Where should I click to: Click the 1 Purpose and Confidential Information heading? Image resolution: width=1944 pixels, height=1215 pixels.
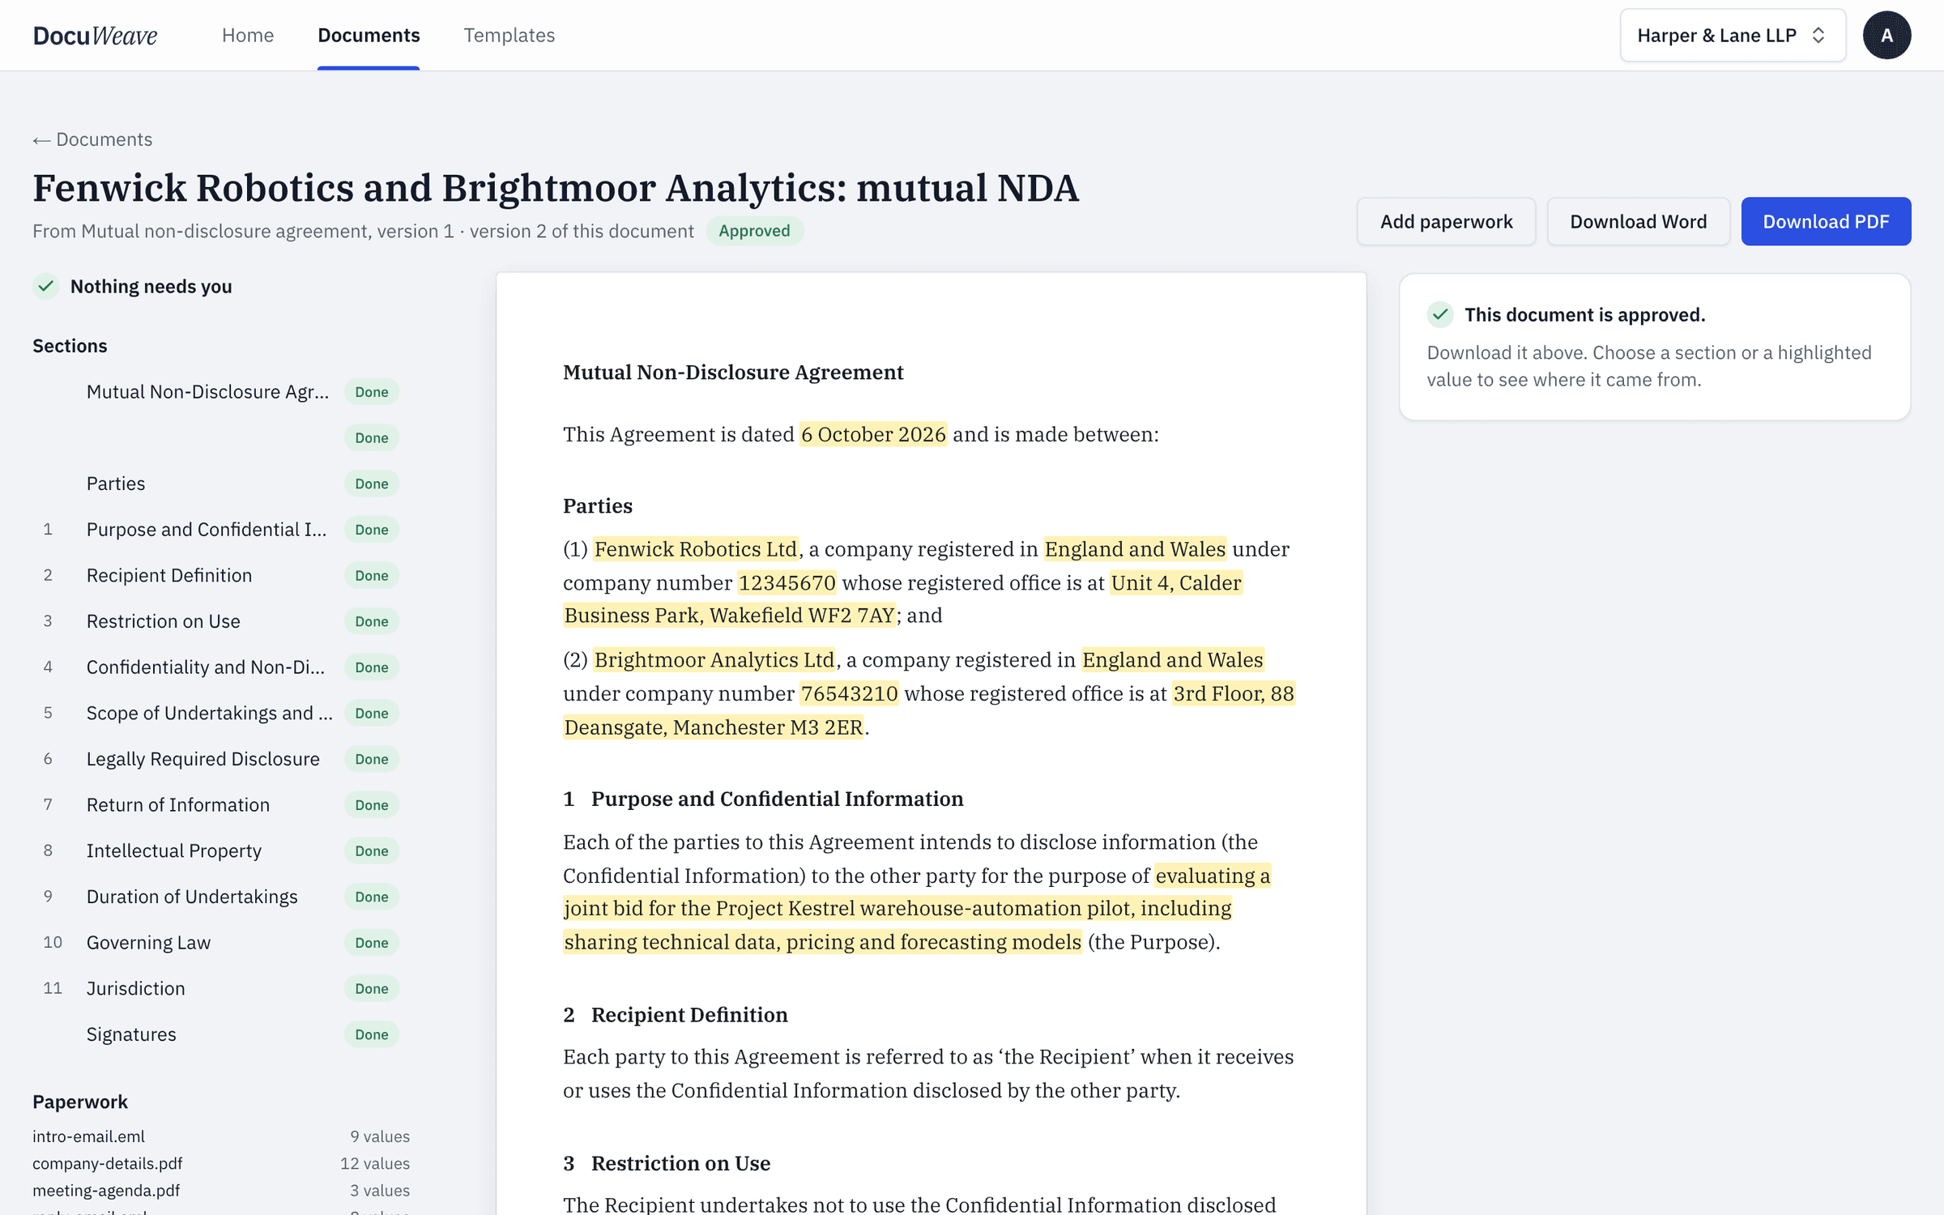pyautogui.click(x=763, y=799)
